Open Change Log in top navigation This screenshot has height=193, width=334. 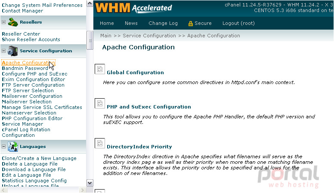tap(163, 23)
